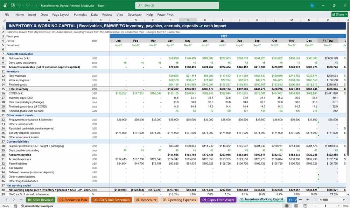
Task: Open the Page Layout ribbon tab
Action: pos(61,14)
